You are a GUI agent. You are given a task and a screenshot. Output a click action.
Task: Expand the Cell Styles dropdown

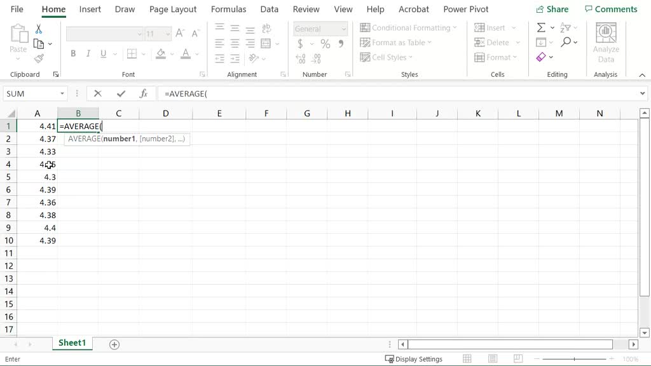point(411,57)
